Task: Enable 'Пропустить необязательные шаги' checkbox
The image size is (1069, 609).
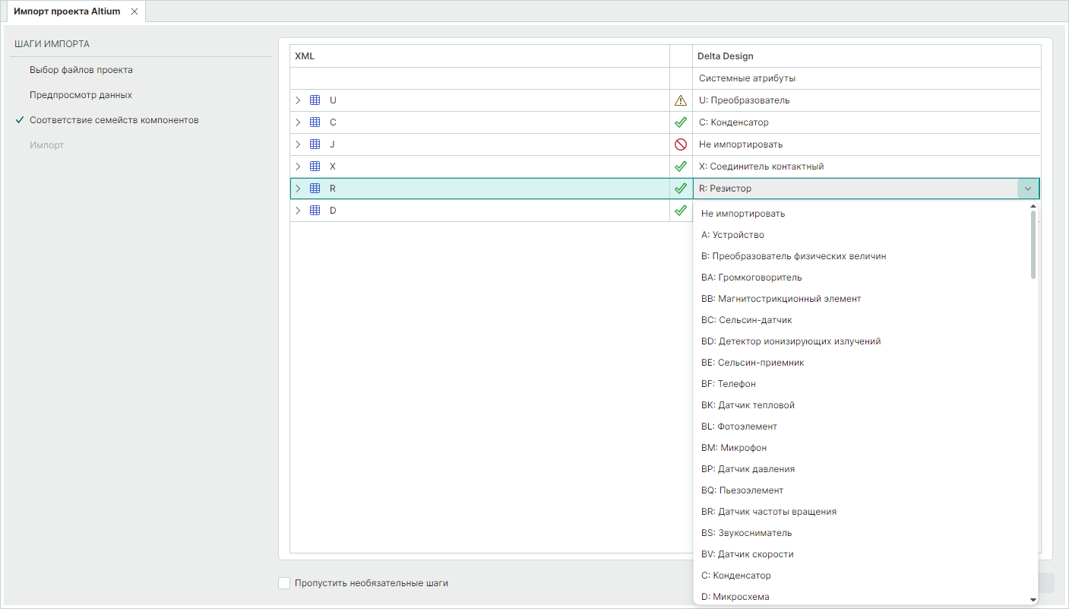Action: (x=284, y=583)
